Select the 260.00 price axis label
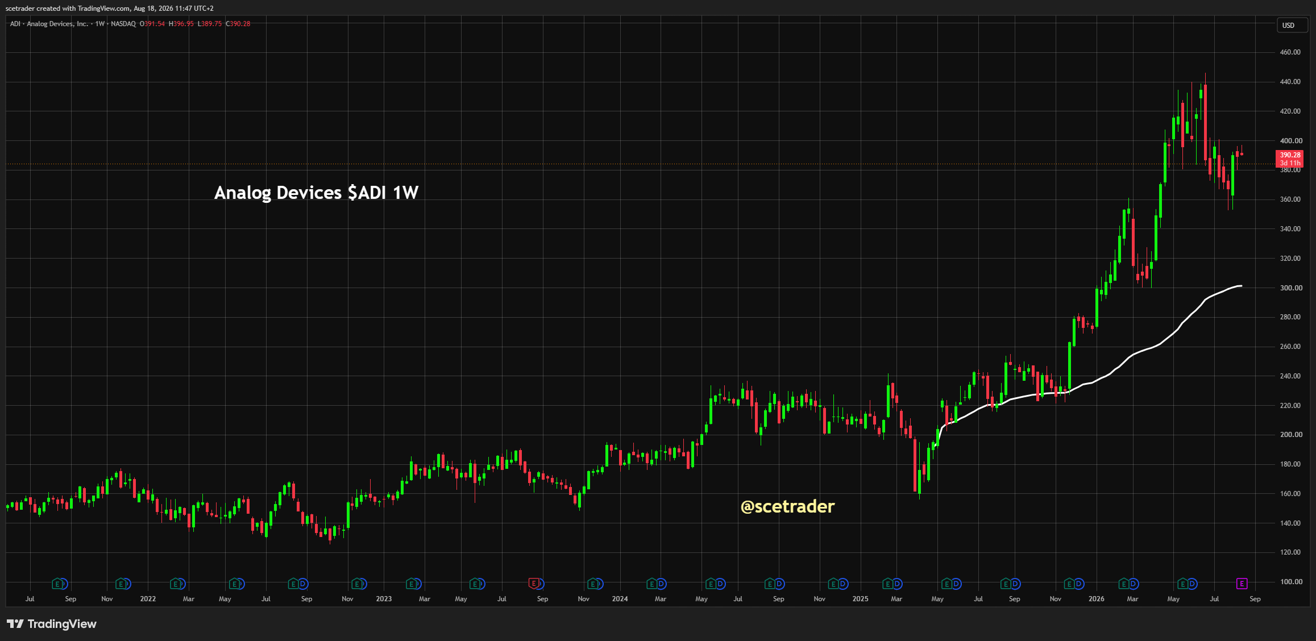Image resolution: width=1316 pixels, height=641 pixels. click(1290, 347)
